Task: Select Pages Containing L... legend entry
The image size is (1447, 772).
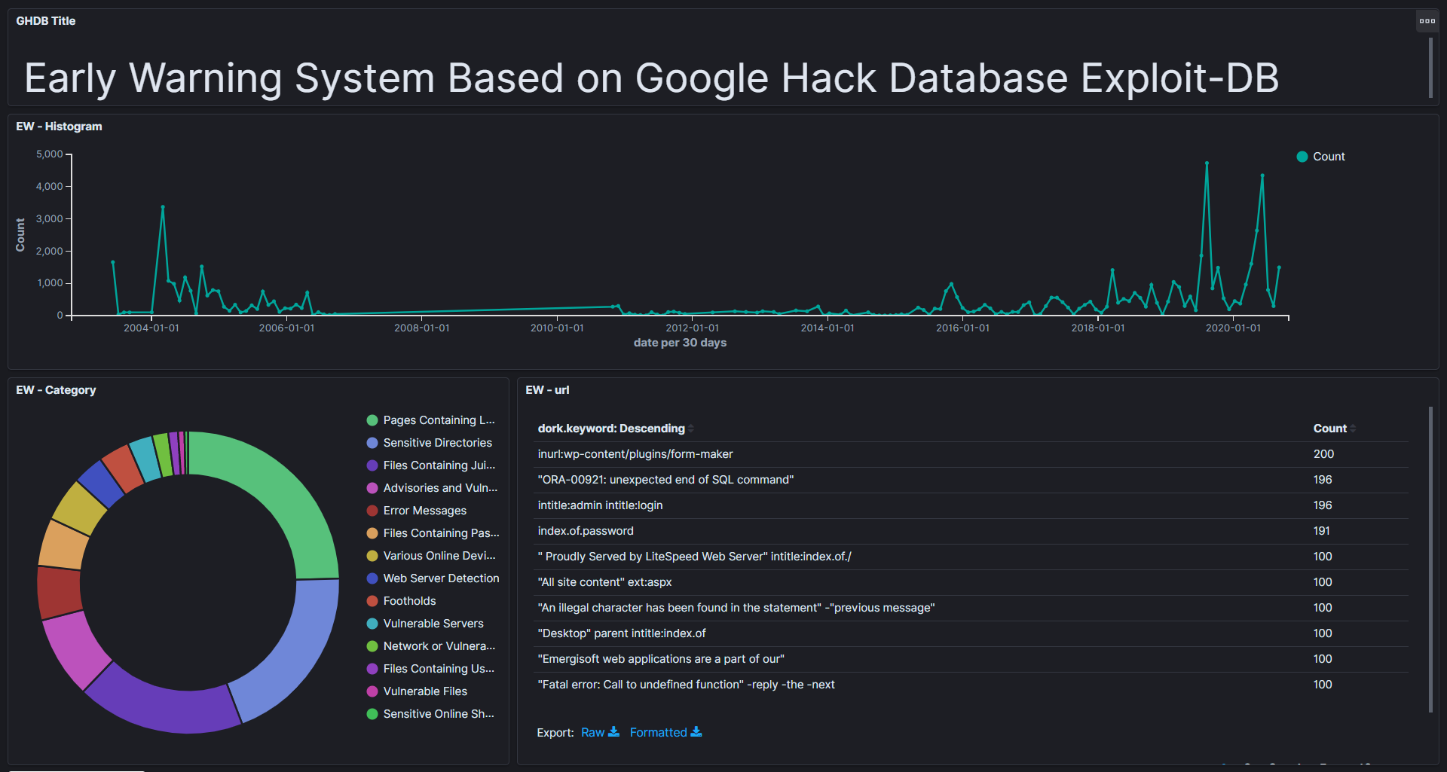Action: click(x=431, y=420)
